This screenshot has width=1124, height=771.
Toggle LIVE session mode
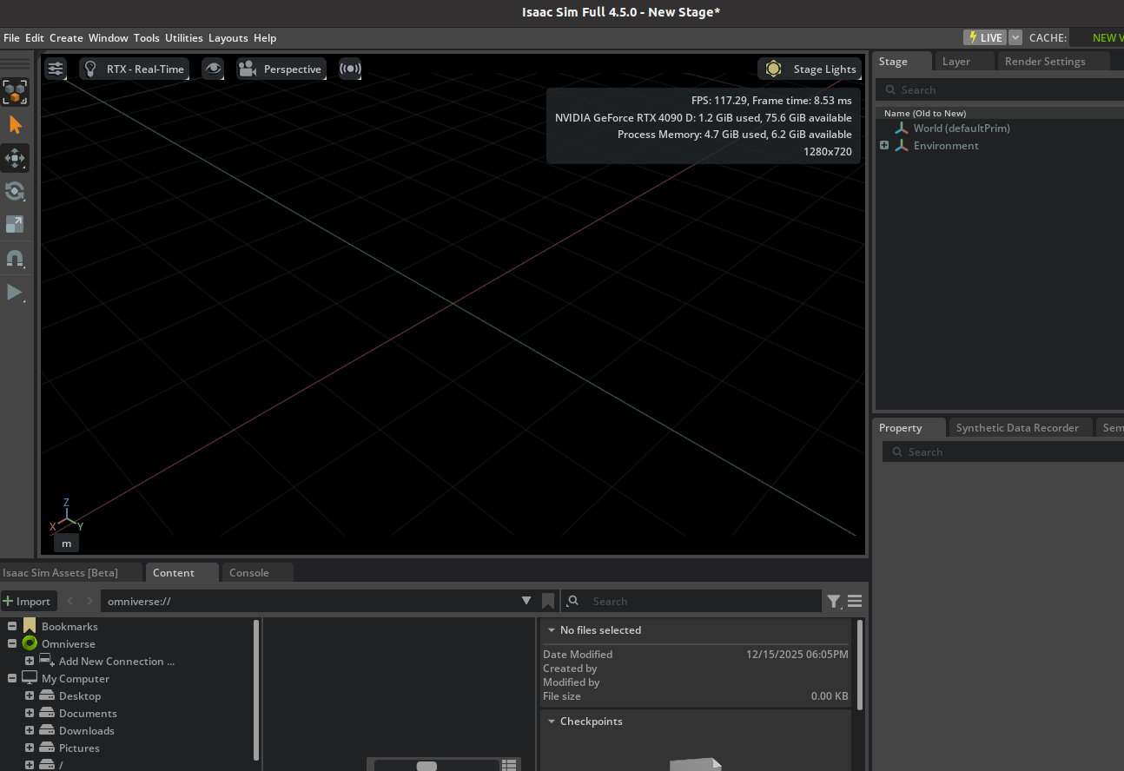tap(984, 37)
